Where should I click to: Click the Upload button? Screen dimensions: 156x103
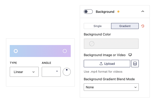pos(107,64)
